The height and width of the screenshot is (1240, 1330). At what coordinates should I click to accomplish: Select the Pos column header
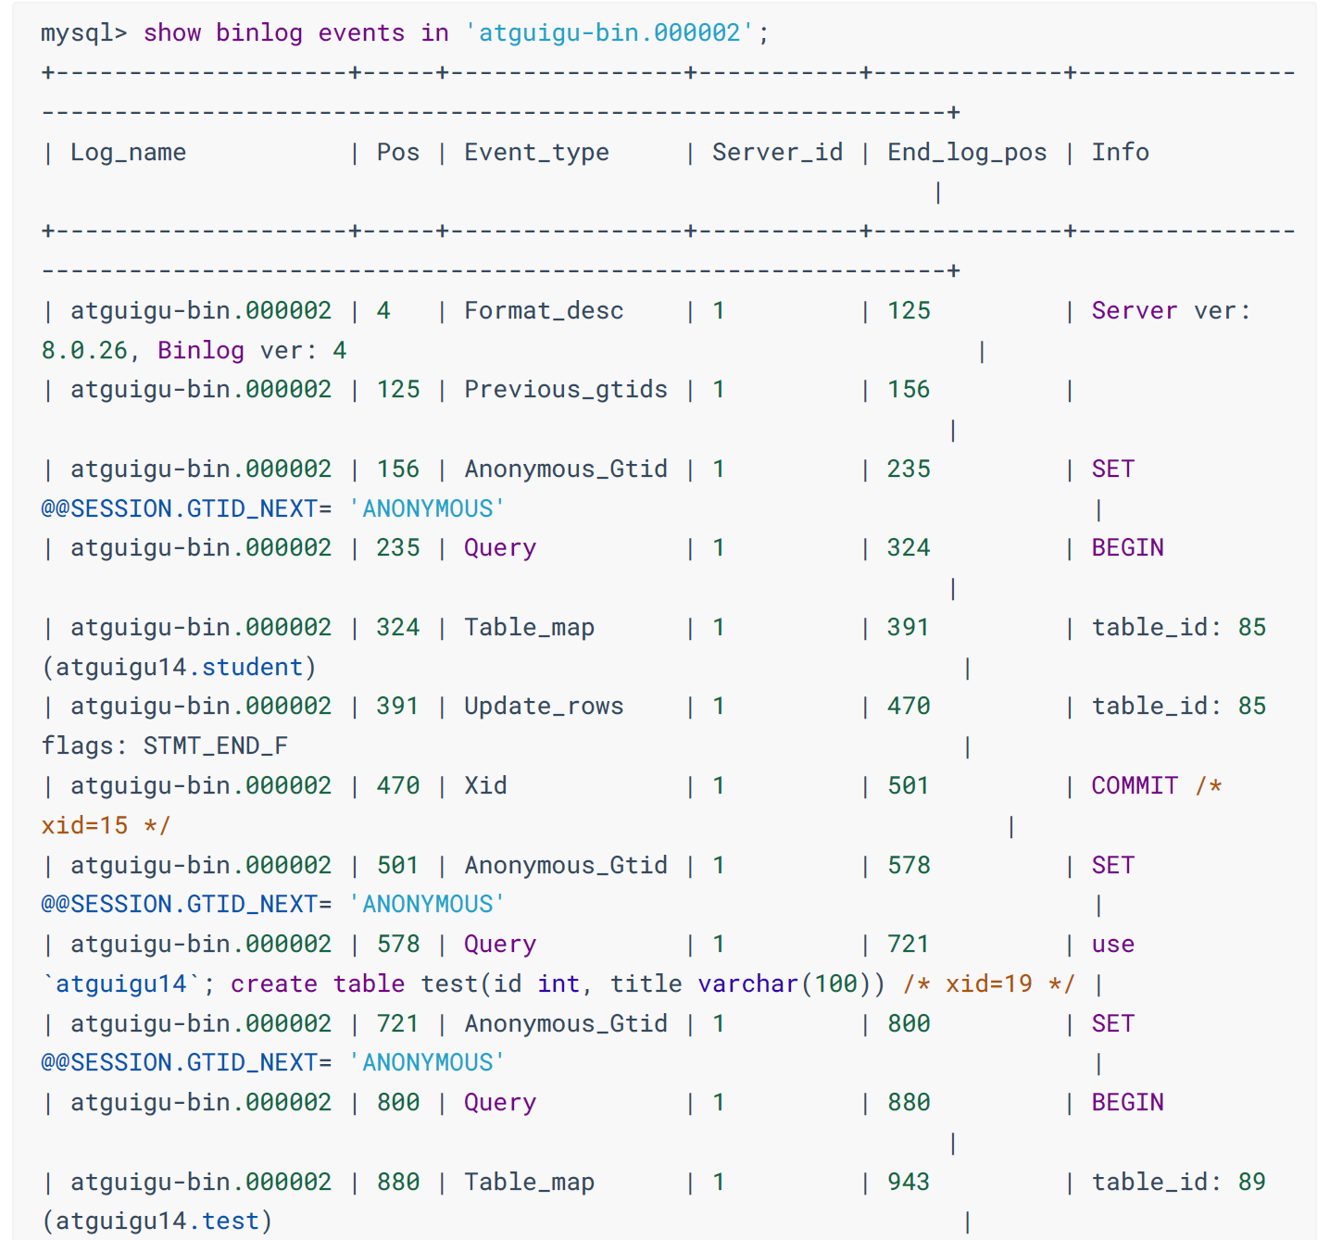398,153
